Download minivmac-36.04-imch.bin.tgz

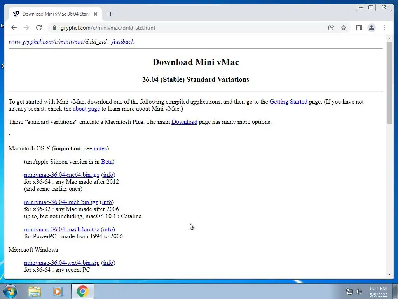61,202
